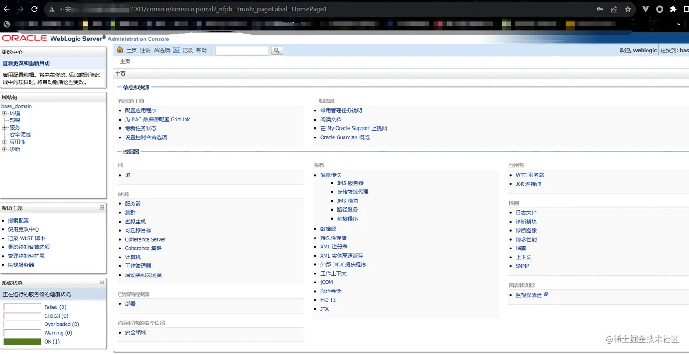Image resolution: width=689 pixels, height=354 pixels.
Task: Click the Failed health status bar
Action: [22, 307]
